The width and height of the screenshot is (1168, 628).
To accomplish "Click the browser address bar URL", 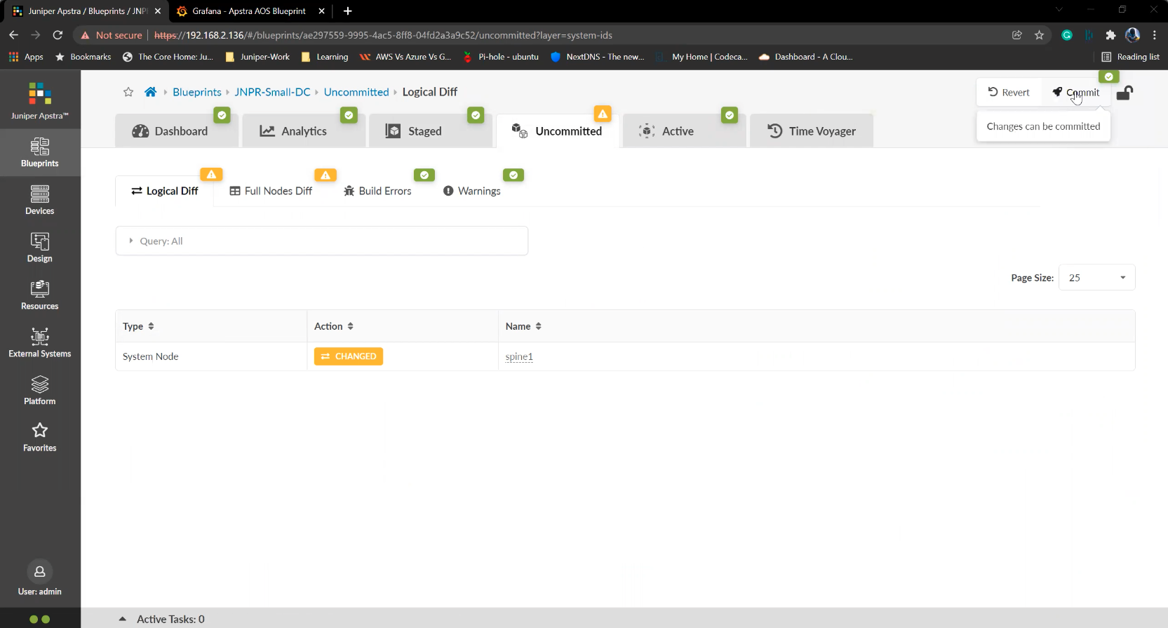I will [383, 35].
